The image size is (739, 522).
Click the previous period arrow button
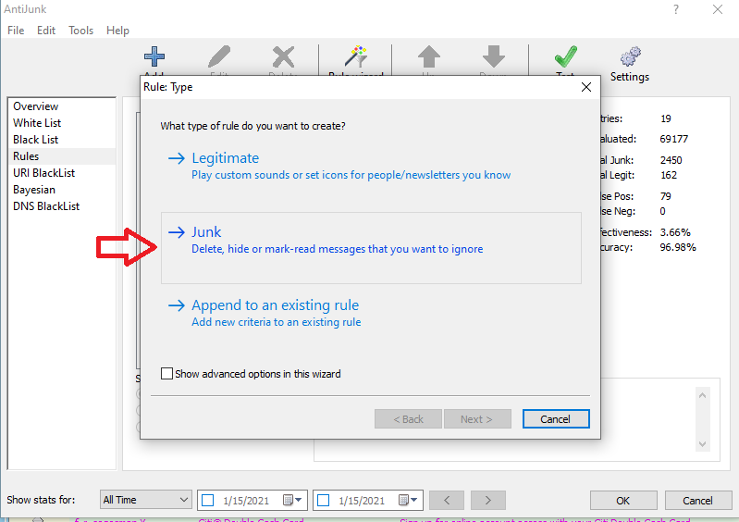(447, 500)
